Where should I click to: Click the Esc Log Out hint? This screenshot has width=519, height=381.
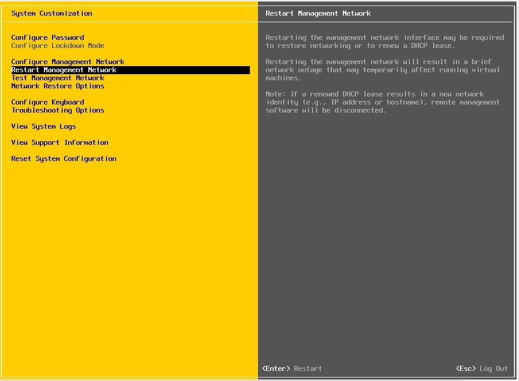point(481,368)
